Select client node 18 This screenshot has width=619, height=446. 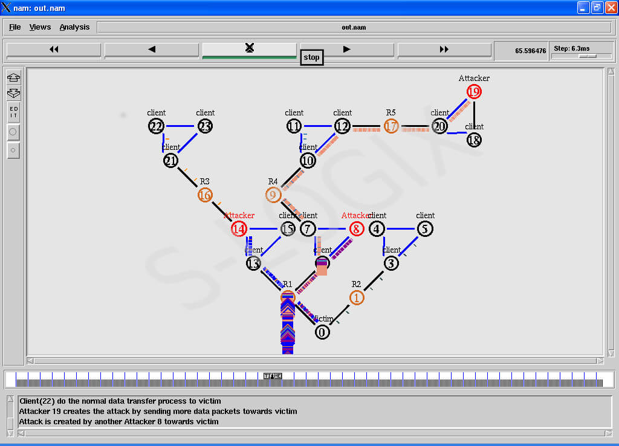pyautogui.click(x=474, y=140)
